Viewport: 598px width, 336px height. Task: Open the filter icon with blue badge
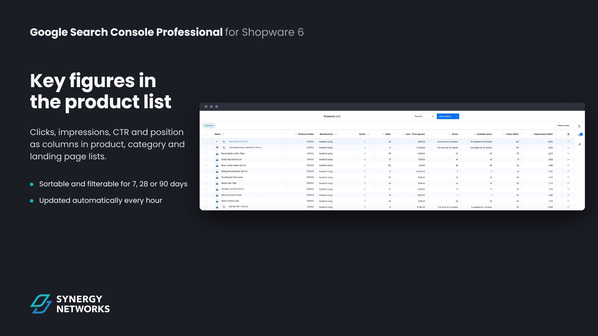[x=580, y=135]
